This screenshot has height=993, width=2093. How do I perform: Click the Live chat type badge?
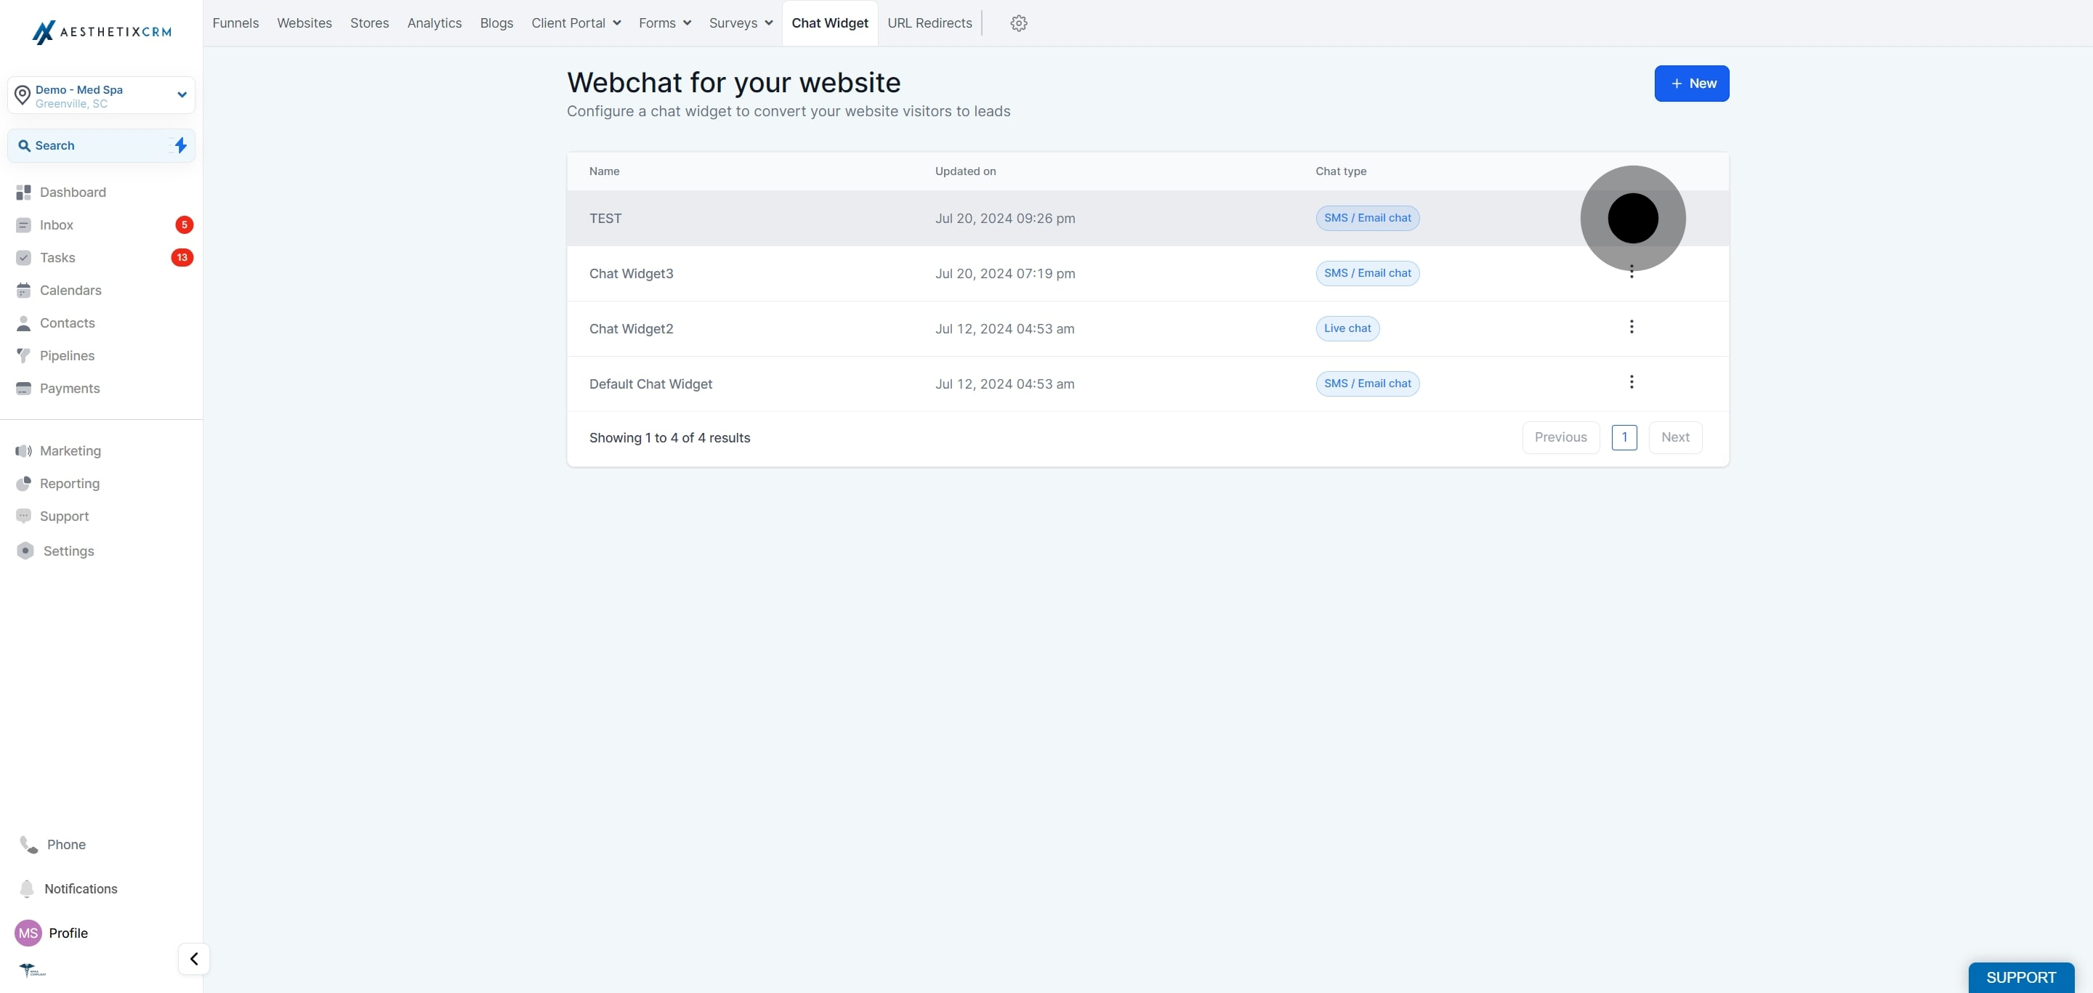point(1347,329)
